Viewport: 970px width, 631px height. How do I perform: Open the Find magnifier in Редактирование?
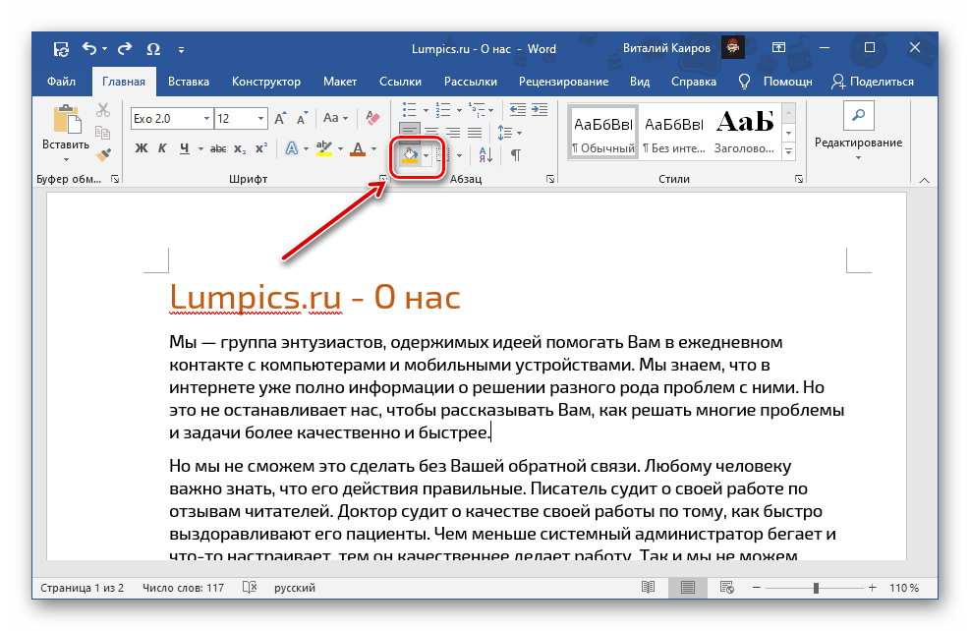pyautogui.click(x=859, y=116)
